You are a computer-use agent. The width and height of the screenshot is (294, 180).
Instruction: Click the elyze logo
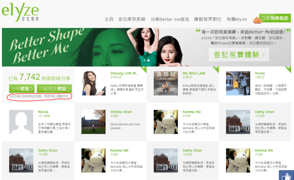(x=20, y=12)
